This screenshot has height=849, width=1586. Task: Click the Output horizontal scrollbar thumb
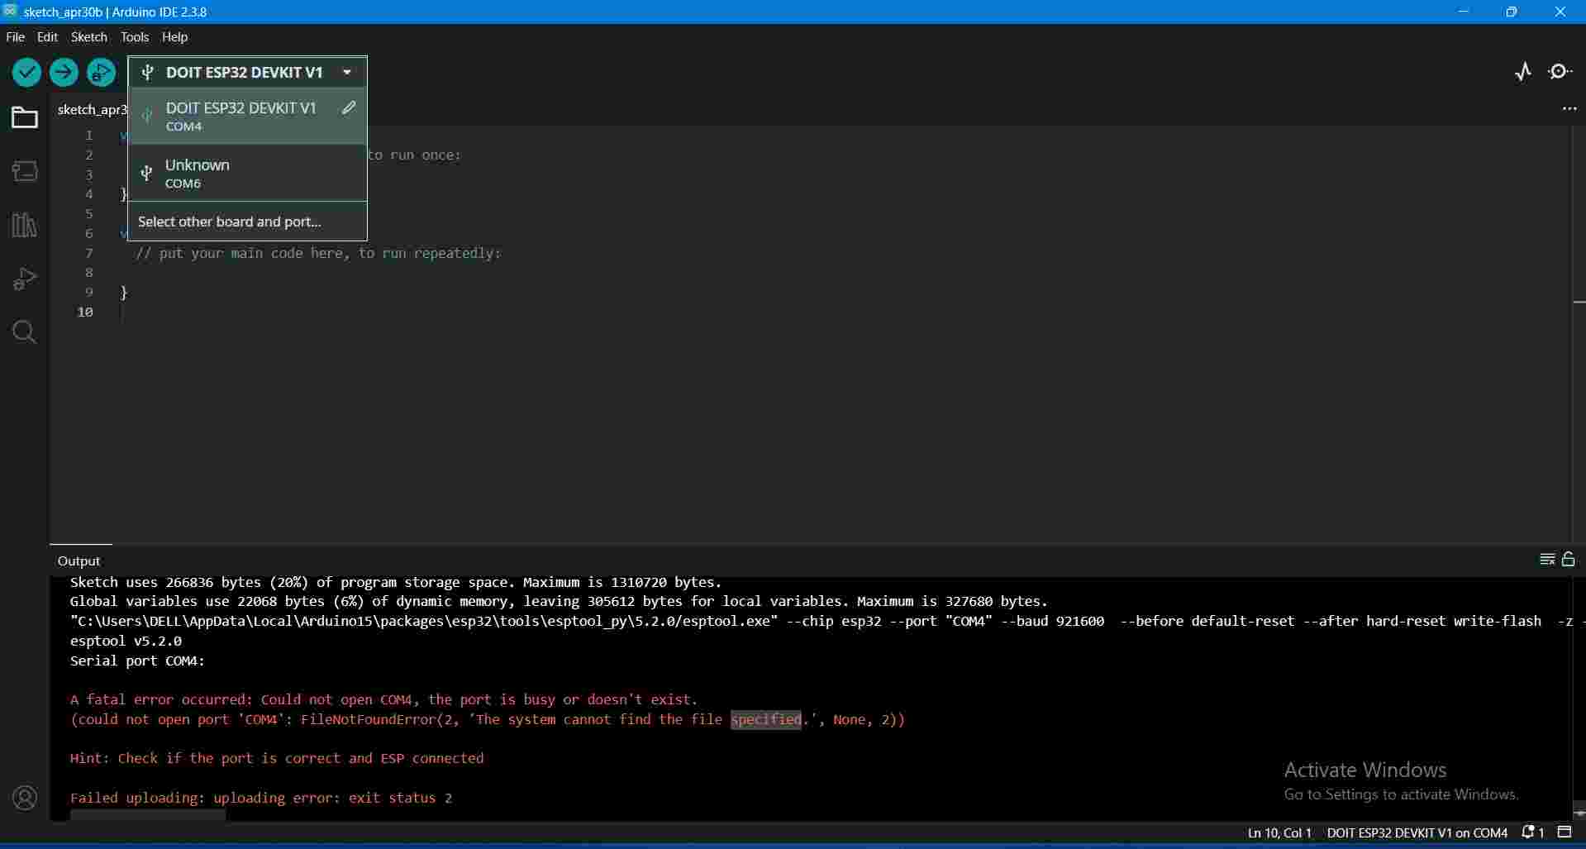click(x=148, y=816)
